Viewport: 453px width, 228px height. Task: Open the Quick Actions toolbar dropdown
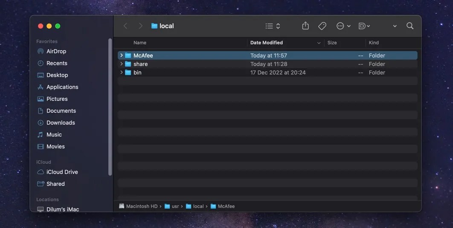pos(364,26)
